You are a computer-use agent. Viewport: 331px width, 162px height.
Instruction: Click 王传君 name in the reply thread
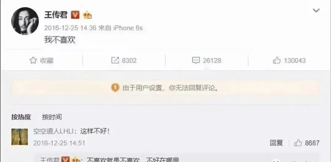coord(50,160)
